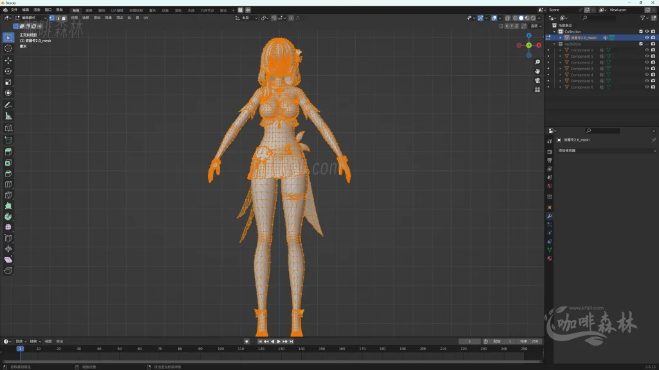Enable edge select mode

tap(57, 18)
